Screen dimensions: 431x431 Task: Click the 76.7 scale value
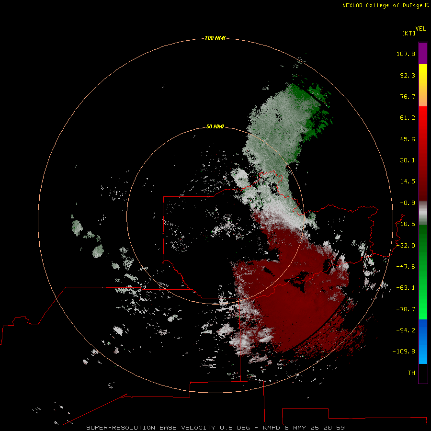408,96
